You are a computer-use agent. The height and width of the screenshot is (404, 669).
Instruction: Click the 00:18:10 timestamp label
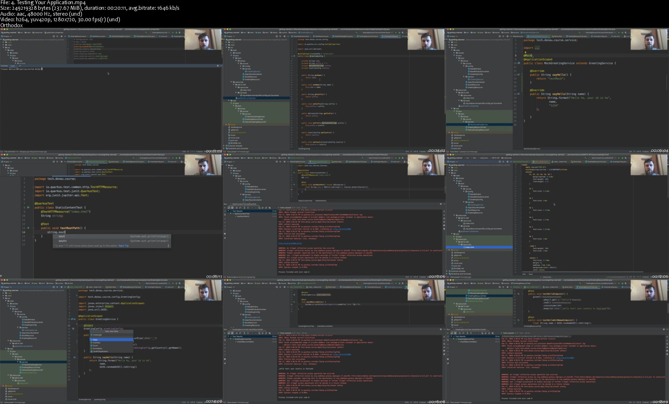tap(660, 402)
